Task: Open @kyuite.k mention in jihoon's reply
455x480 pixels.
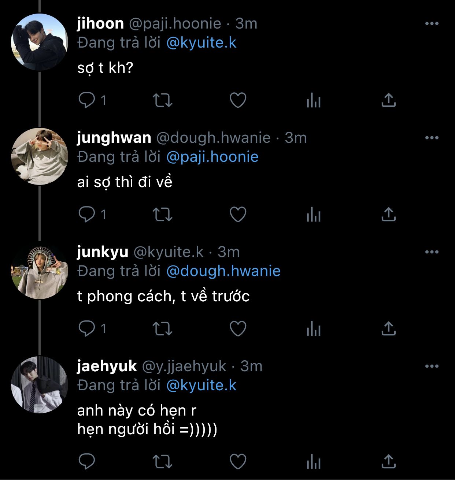Action: click(x=201, y=43)
